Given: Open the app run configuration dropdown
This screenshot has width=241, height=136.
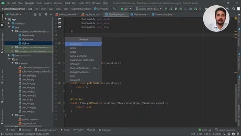Looking at the screenshot, I should pos(126,9).
